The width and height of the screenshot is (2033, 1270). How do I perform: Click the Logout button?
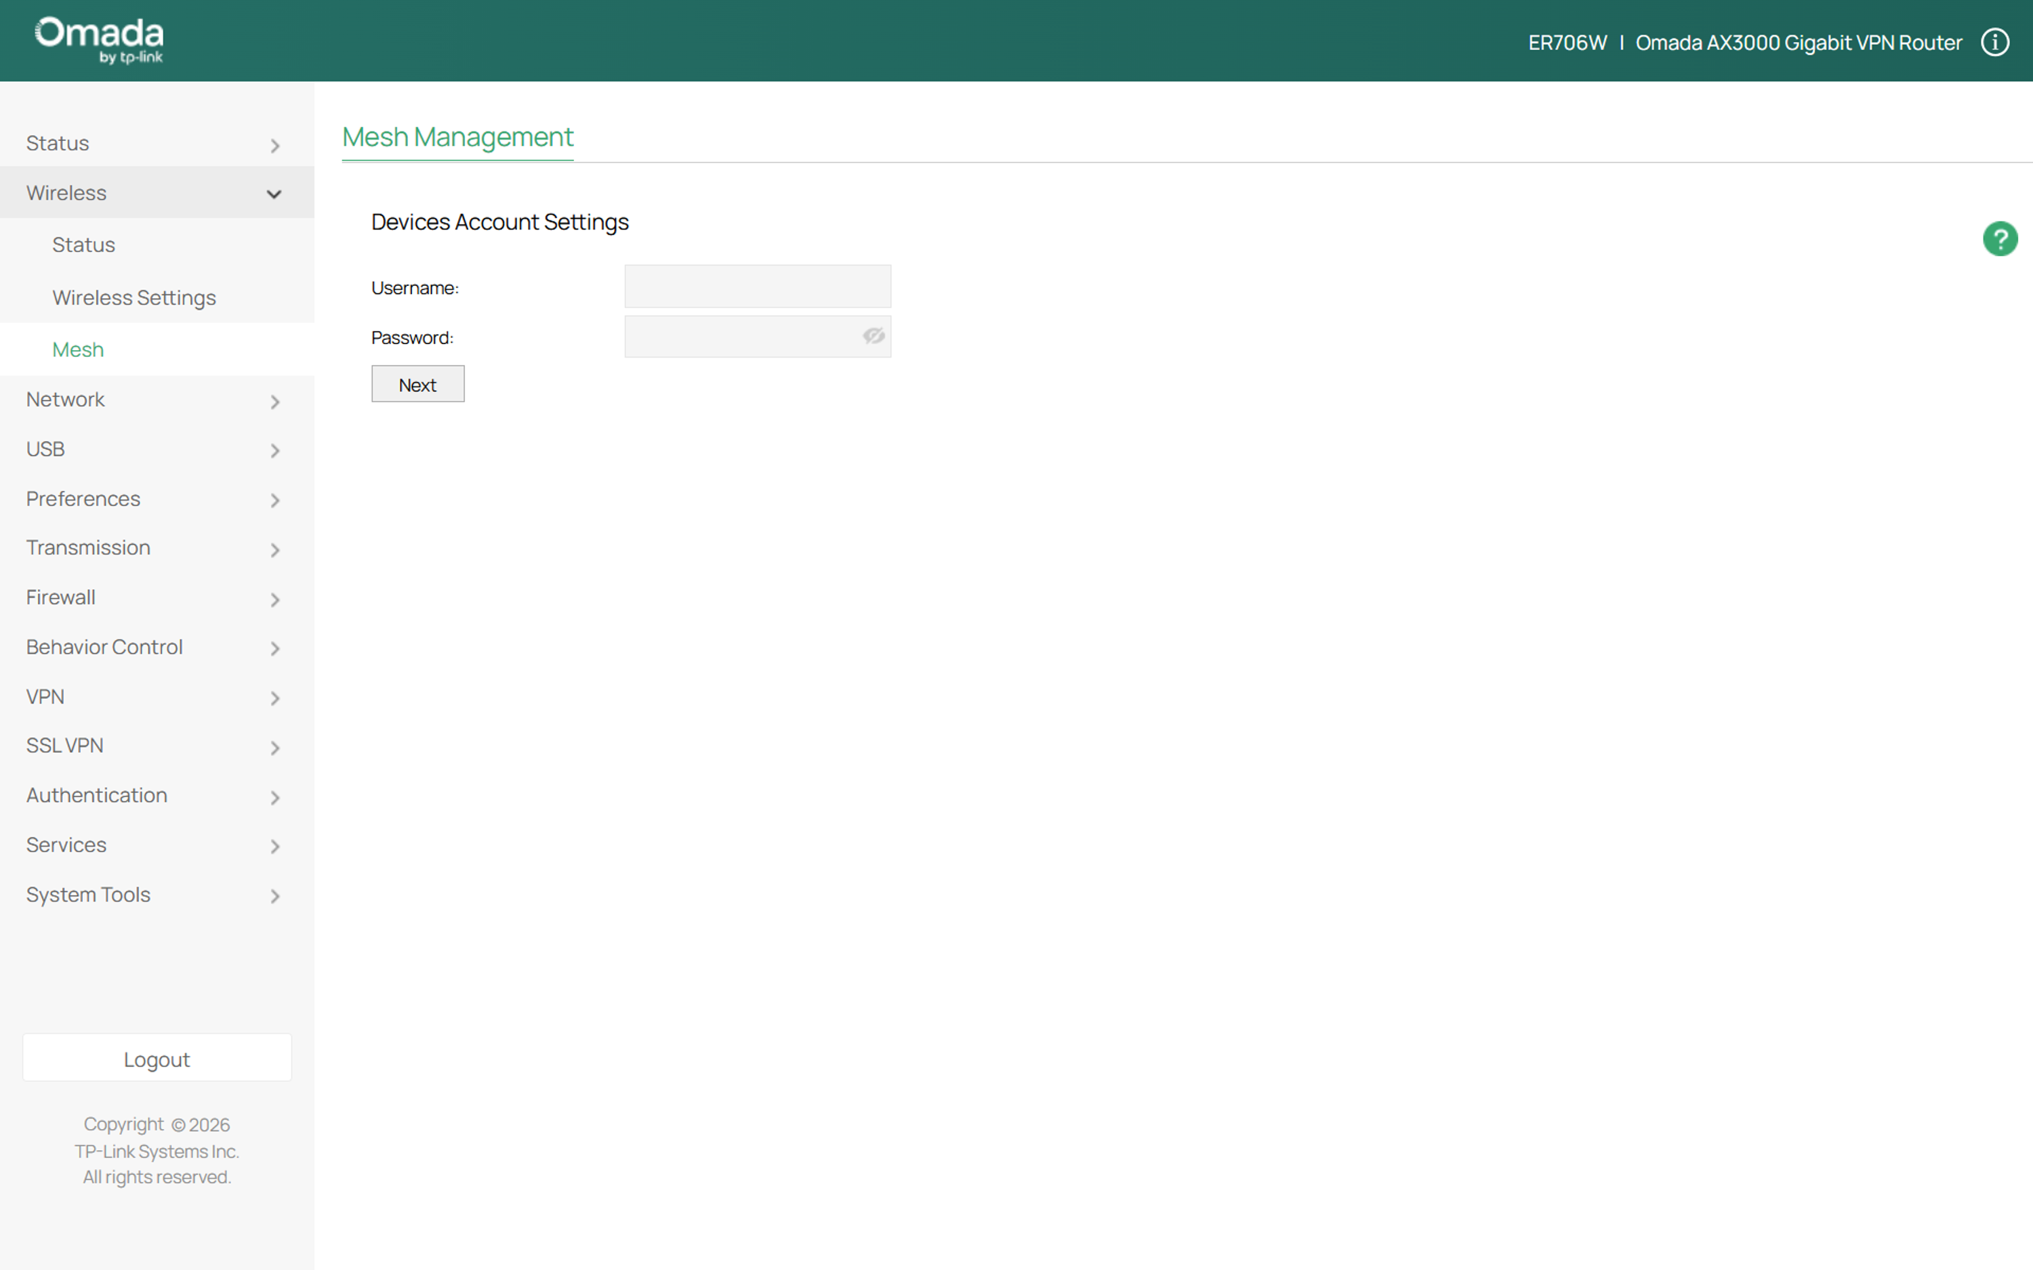click(157, 1058)
